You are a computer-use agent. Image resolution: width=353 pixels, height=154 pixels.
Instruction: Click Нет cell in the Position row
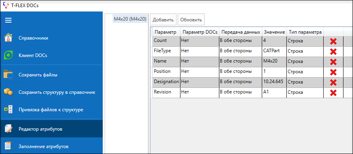200,72
